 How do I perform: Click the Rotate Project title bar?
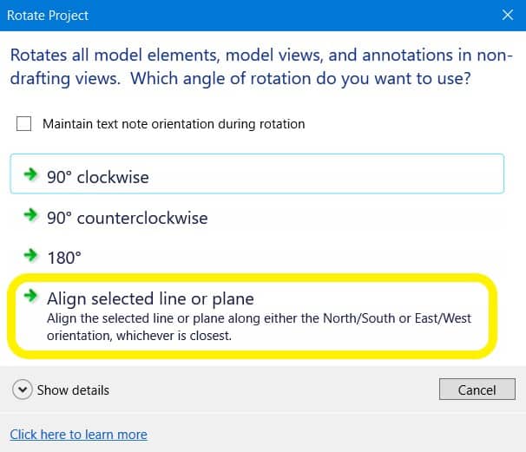click(217, 15)
